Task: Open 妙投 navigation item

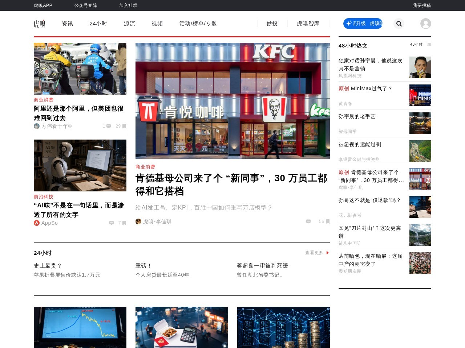Action: click(x=272, y=24)
